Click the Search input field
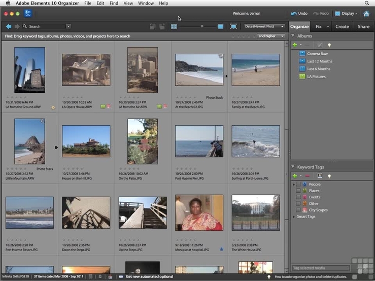 [x=47, y=26]
